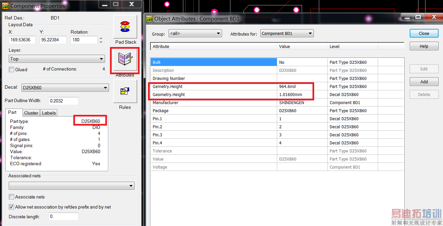
Task: Click the SHINDENGEN manufacturer value
Action: (302, 102)
